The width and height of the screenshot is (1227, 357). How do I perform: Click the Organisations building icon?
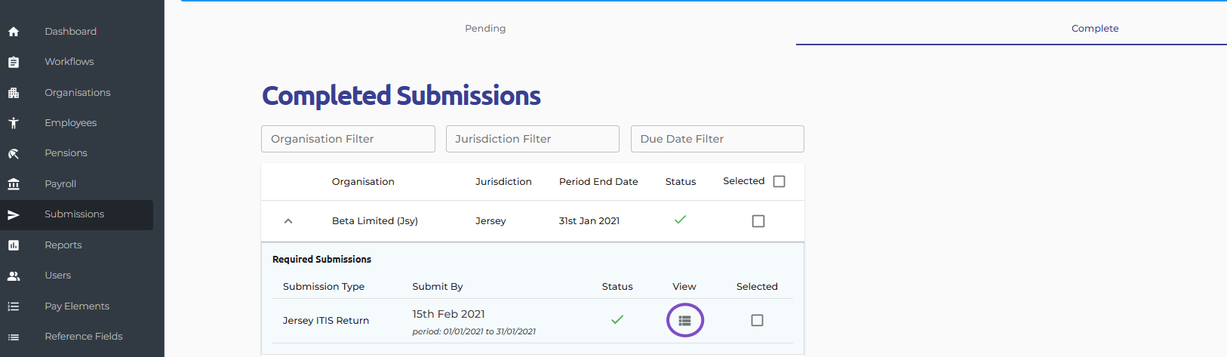[x=14, y=93]
